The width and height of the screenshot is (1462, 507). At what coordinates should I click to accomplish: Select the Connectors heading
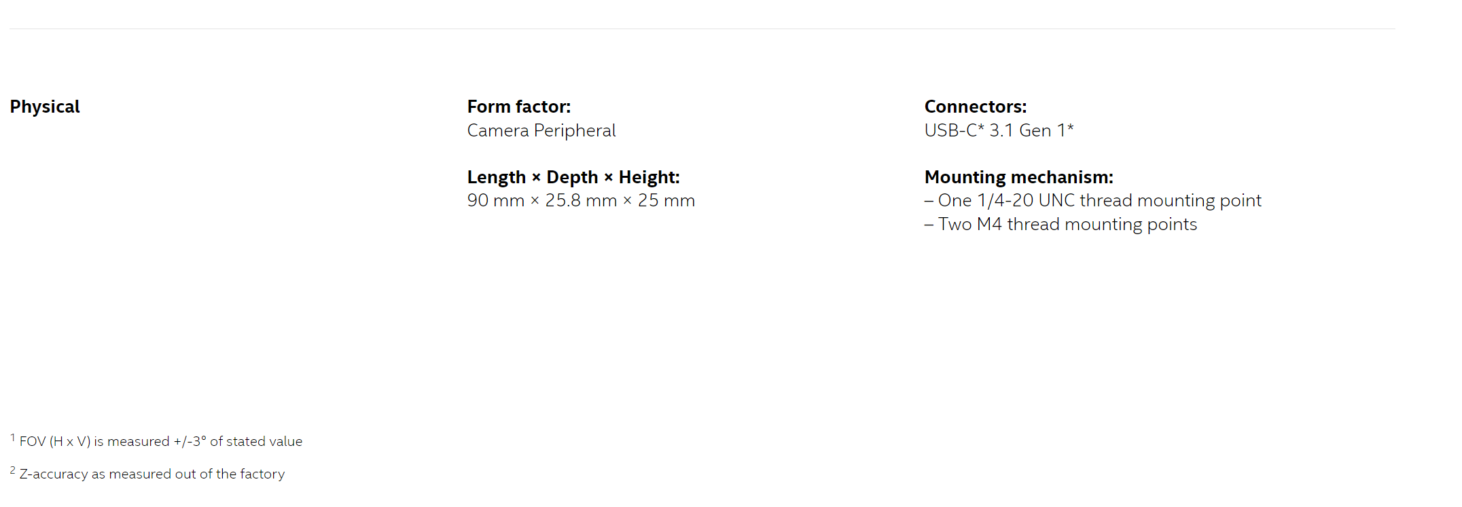[976, 107]
